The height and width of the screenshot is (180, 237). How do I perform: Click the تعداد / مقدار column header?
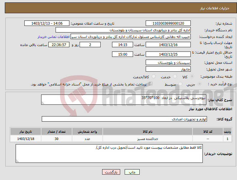click(56, 132)
